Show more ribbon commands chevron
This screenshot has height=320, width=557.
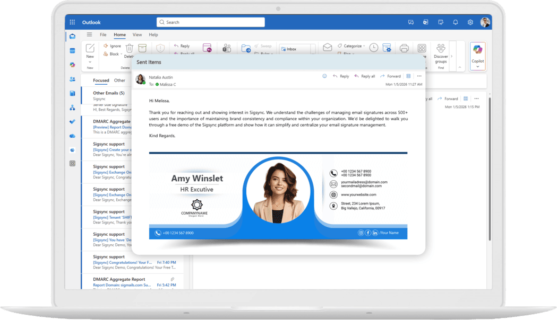(451, 56)
